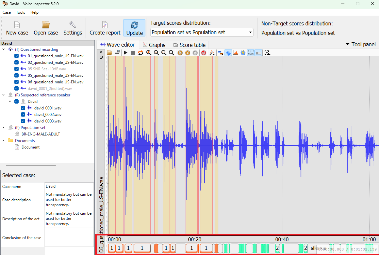Image resolution: width=379 pixels, height=255 pixels.
Task: Click the 00:20 time ruler marker
Action: 195,240
